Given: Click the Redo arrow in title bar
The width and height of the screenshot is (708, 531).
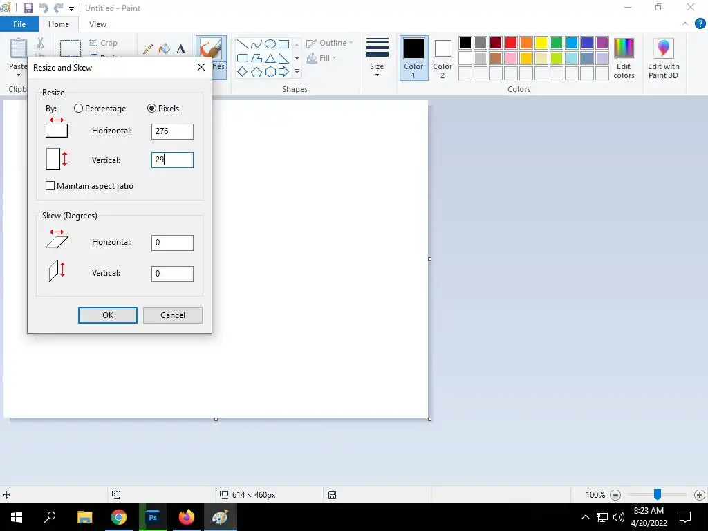Looking at the screenshot, I should (x=58, y=8).
